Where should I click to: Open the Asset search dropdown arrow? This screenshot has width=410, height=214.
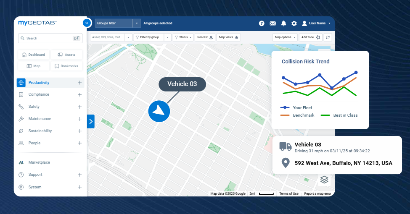[x=128, y=37]
